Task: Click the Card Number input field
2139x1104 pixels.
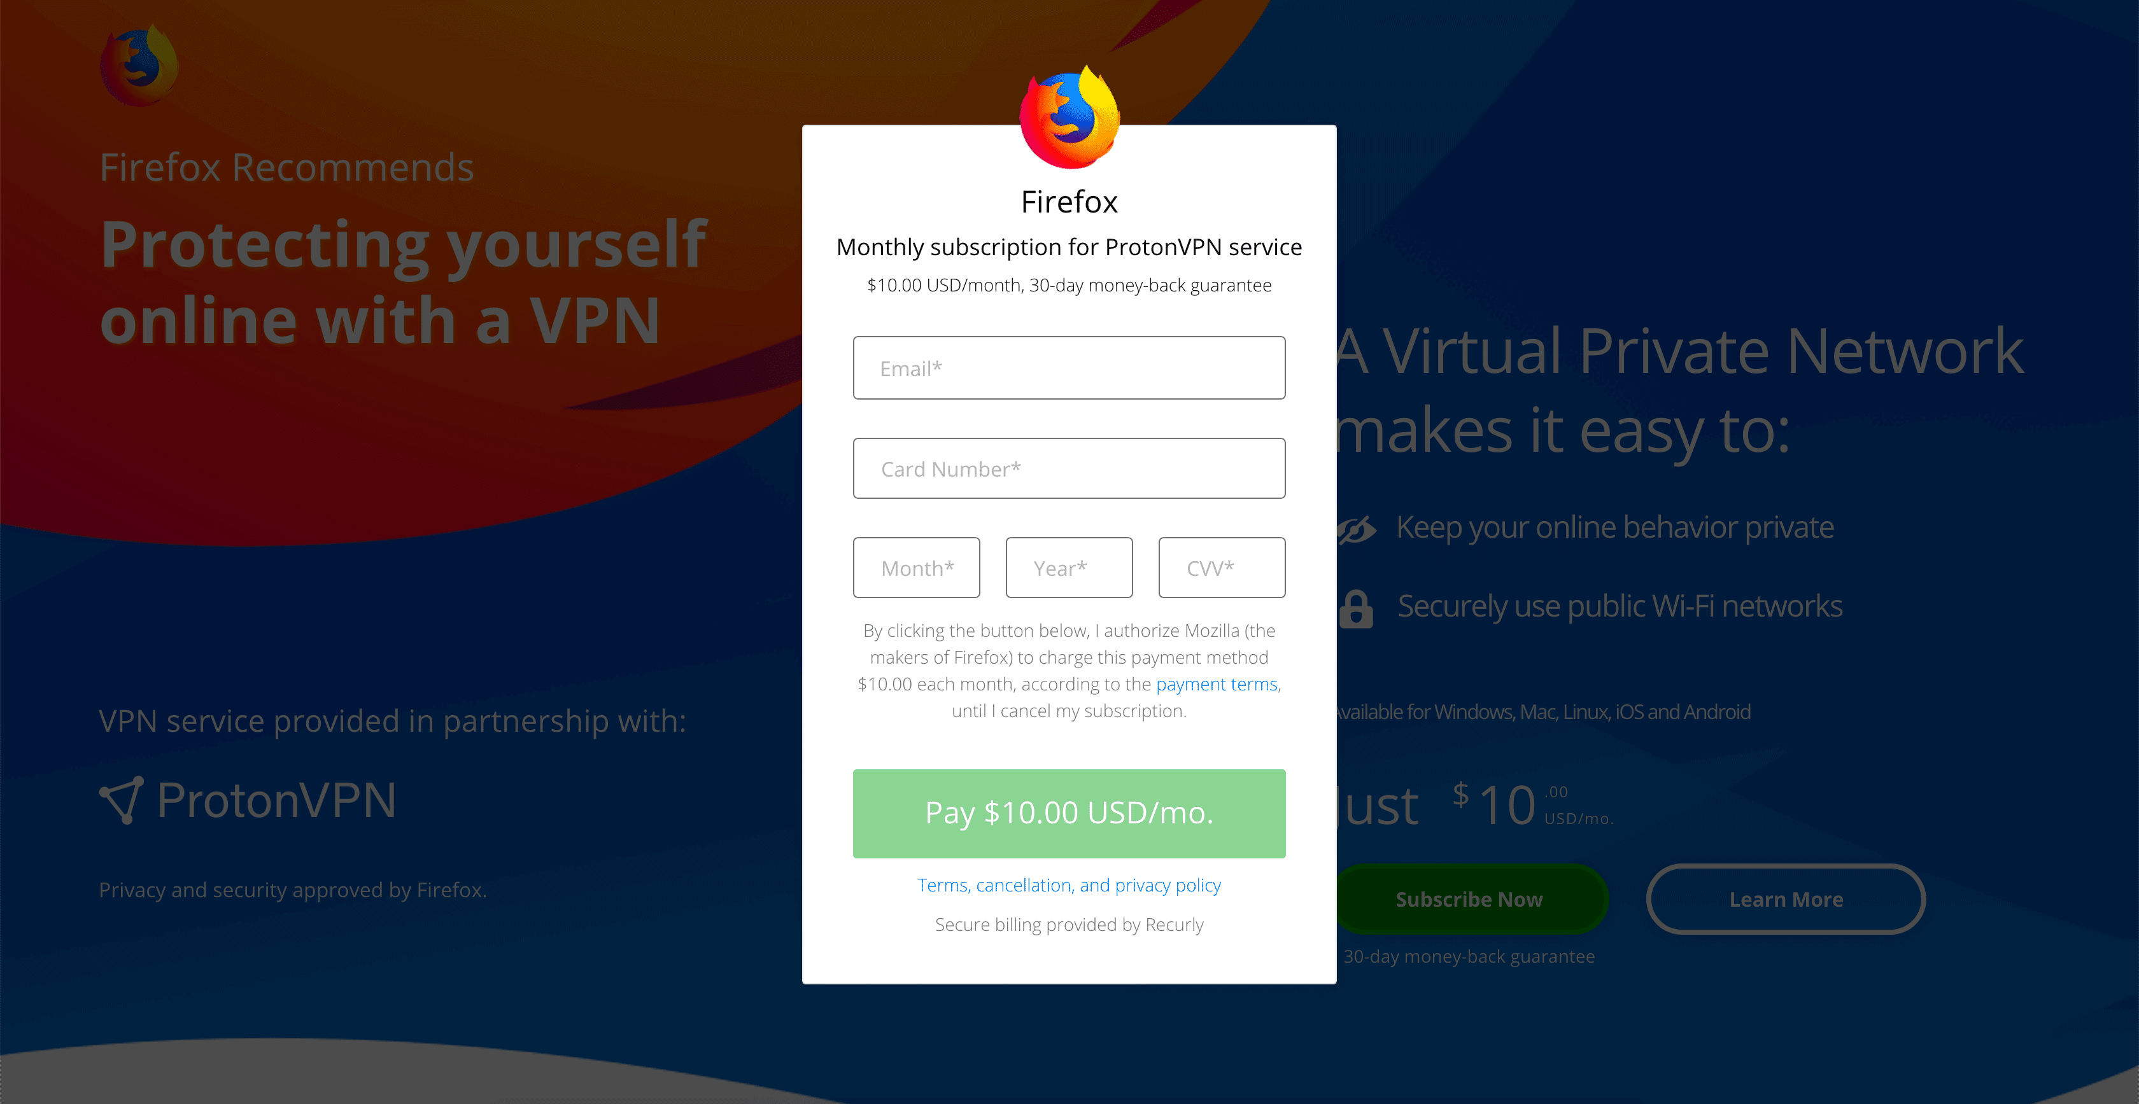Action: click(1069, 468)
